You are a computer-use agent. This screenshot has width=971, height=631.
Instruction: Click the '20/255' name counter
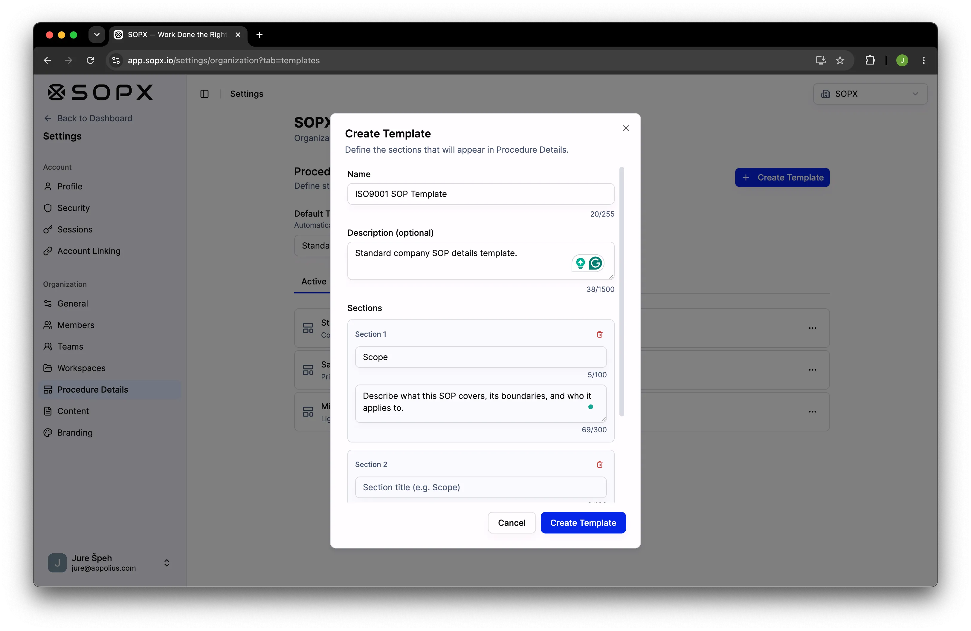[x=602, y=214]
